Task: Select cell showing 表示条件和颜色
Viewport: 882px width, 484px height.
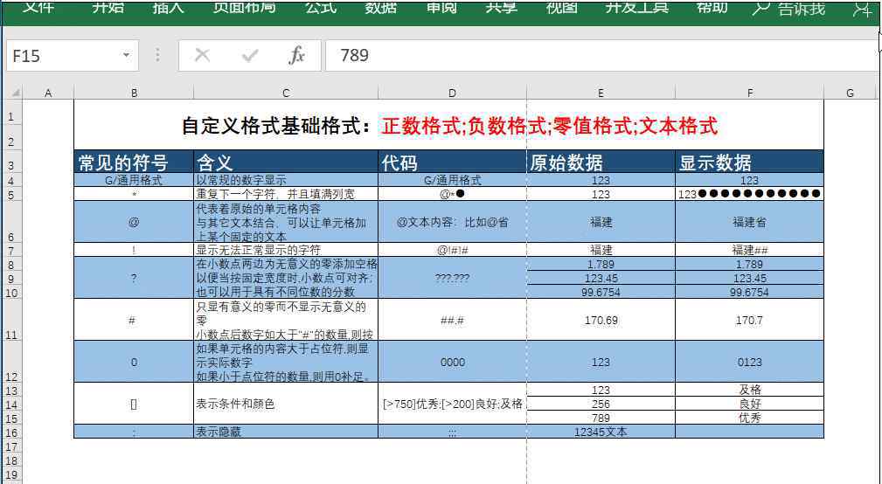Action: pyautogui.click(x=286, y=404)
